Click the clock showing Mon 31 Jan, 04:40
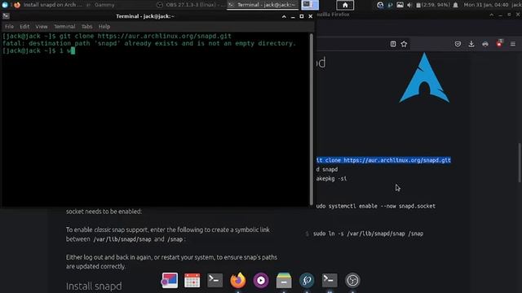 point(486,5)
